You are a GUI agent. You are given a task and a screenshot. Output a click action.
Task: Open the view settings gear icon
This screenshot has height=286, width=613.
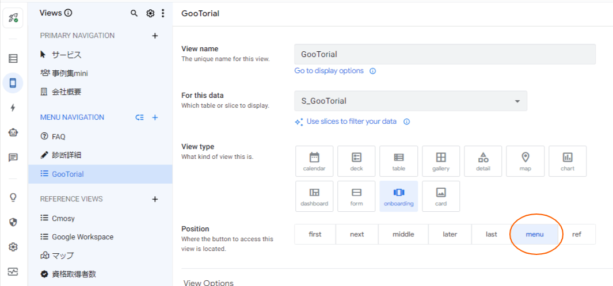click(150, 13)
